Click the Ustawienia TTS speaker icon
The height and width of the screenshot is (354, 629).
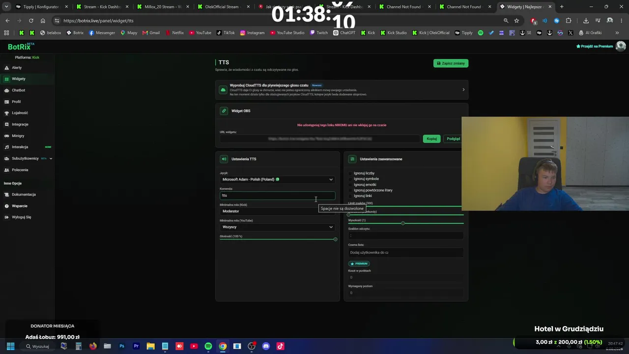224,159
